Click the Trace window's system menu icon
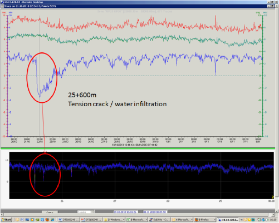The width and height of the screenshot is (279, 223). tap(2, 6)
